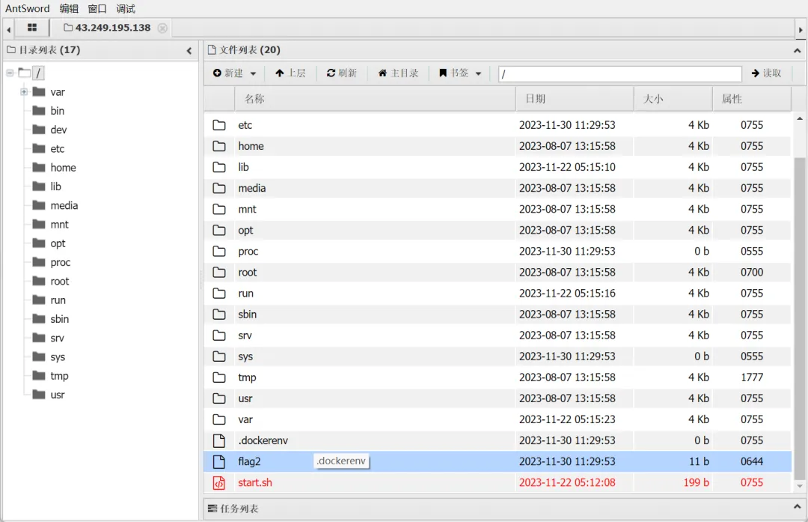Screen dimensions: 808x522
Task: Click the 刷新 refresh button
Action: [342, 73]
